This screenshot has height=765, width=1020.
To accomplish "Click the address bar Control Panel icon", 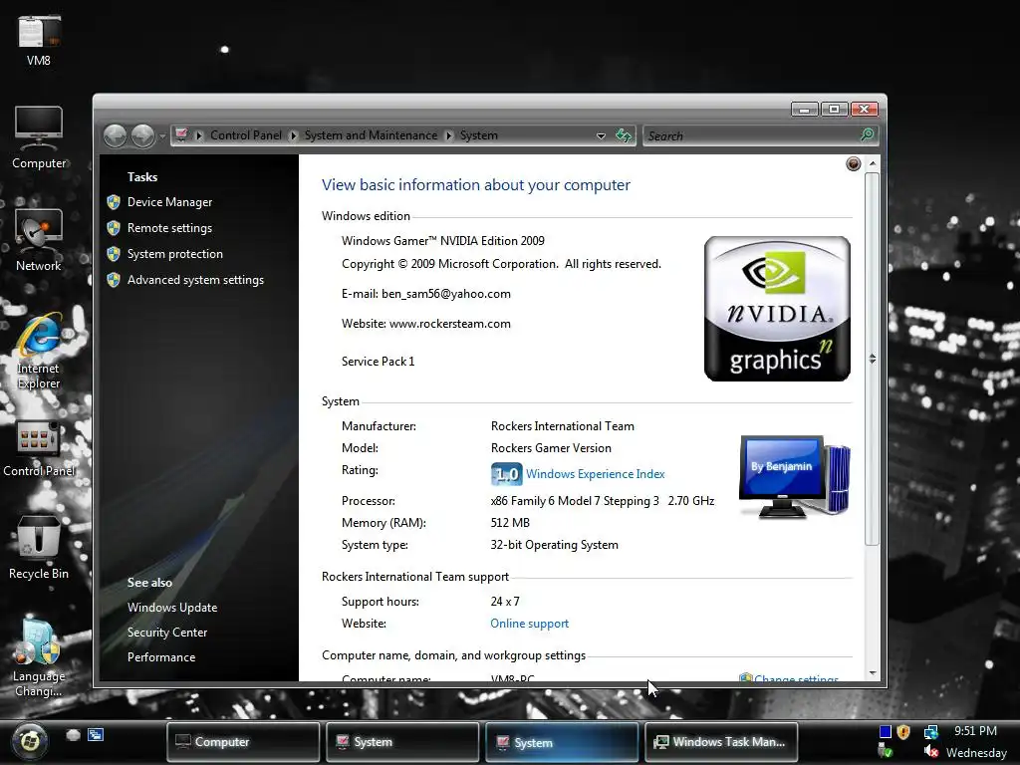I will pos(182,134).
